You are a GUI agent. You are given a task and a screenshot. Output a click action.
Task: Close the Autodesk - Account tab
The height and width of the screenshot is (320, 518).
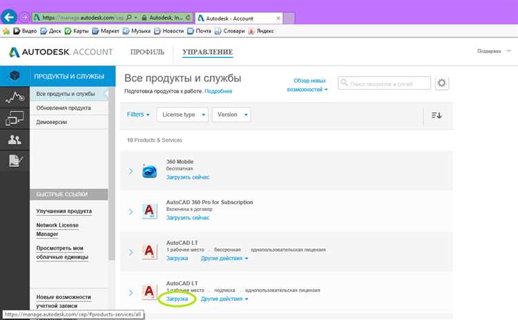[278, 18]
